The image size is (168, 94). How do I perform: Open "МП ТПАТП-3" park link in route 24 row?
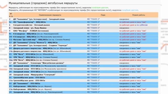93,92
